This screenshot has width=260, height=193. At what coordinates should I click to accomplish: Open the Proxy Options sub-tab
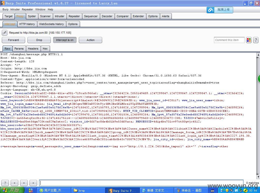pyautogui.click(x=73, y=24)
